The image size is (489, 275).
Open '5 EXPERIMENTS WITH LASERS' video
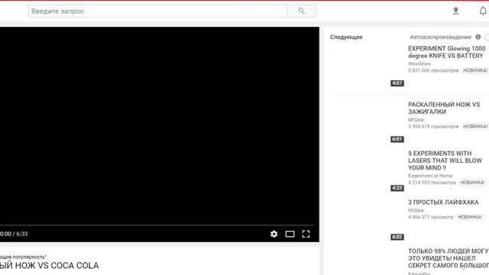point(445,160)
